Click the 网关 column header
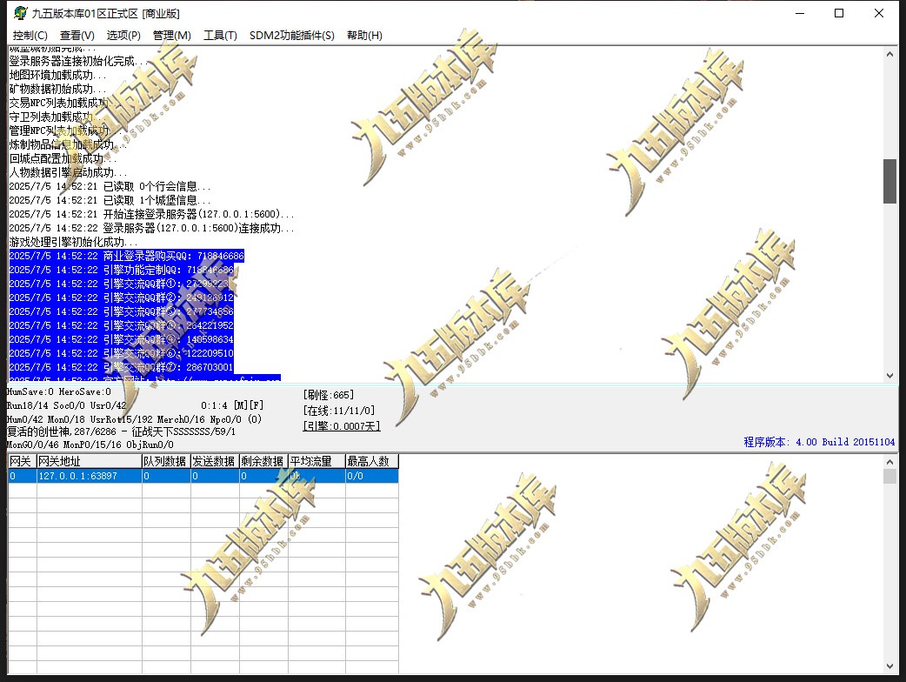 pos(22,461)
